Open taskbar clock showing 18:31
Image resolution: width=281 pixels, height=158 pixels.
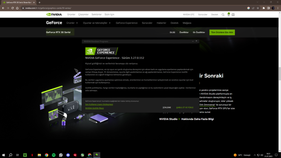[x=268, y=155]
